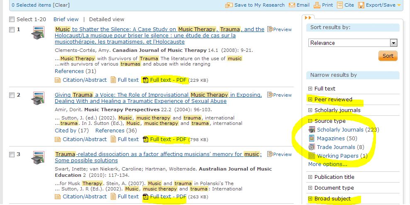Expand the Peer reviewed filter
410x205 pixels.
pyautogui.click(x=310, y=99)
